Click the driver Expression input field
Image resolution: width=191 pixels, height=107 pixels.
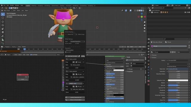[75, 50]
